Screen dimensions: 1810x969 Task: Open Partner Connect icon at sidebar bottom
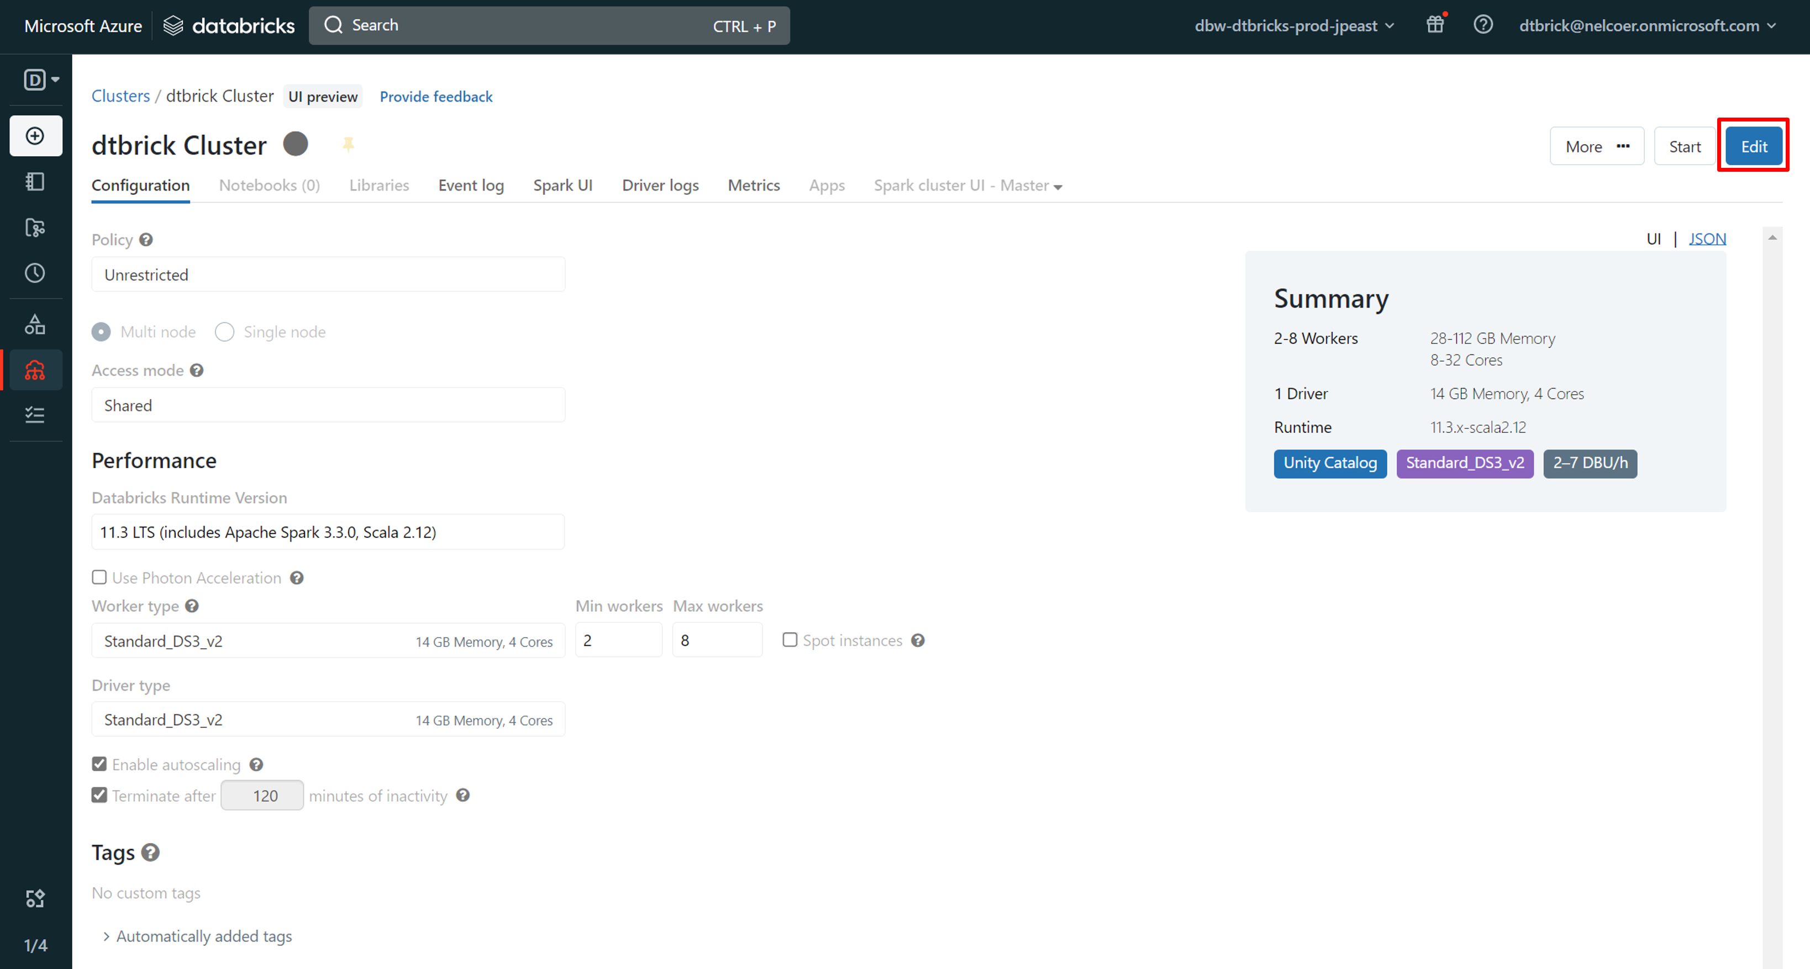(35, 899)
